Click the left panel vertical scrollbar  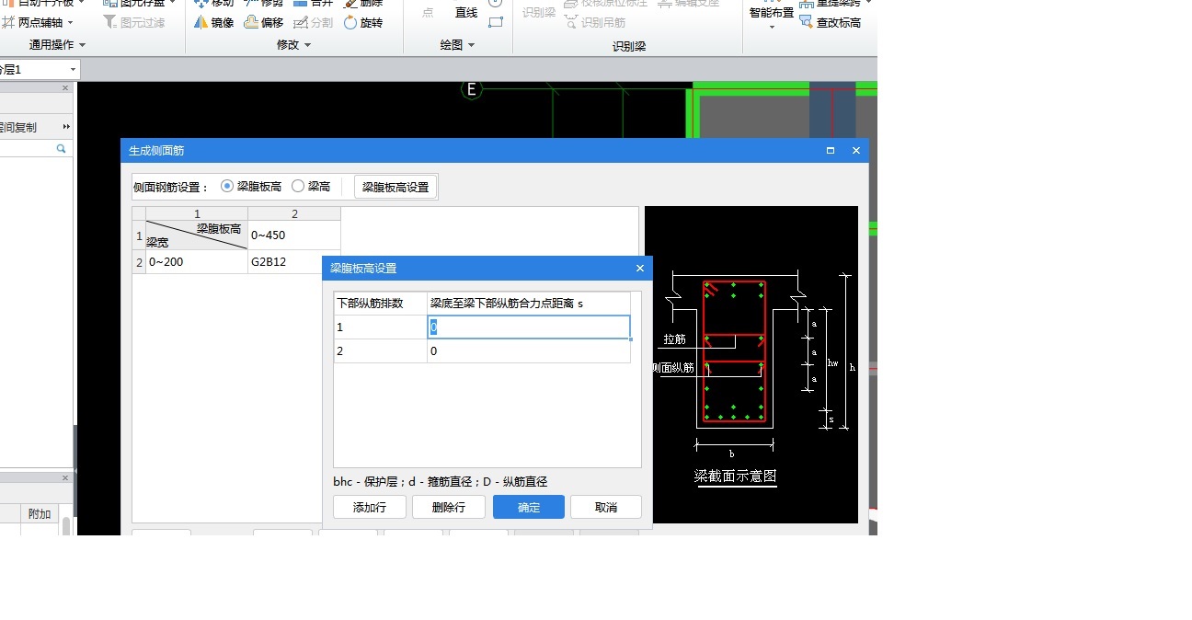66,525
